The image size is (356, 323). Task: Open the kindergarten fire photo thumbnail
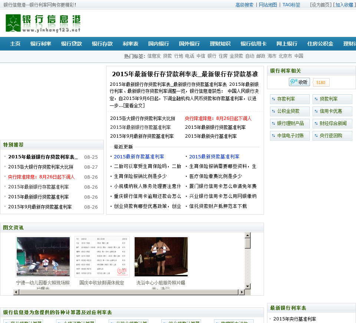point(43,257)
